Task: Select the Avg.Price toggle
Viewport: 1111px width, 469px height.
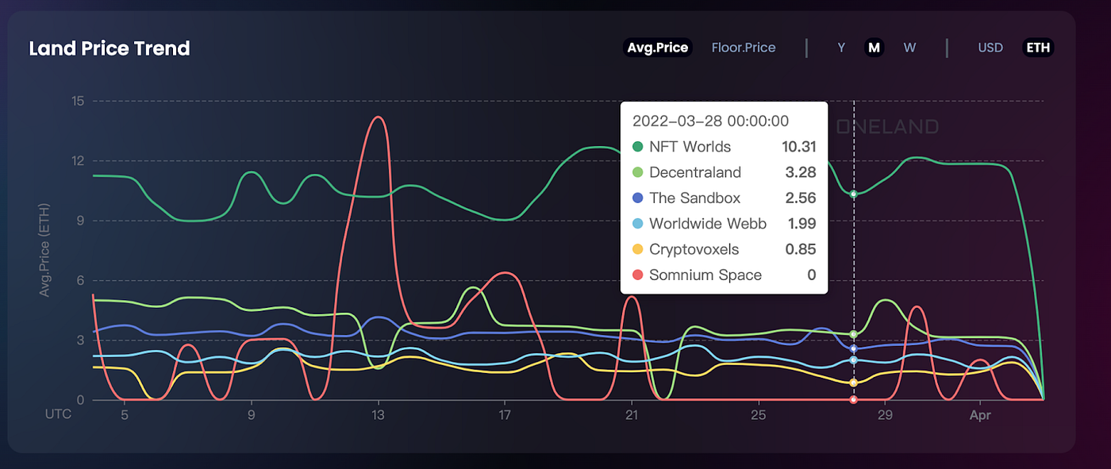Action: [657, 48]
